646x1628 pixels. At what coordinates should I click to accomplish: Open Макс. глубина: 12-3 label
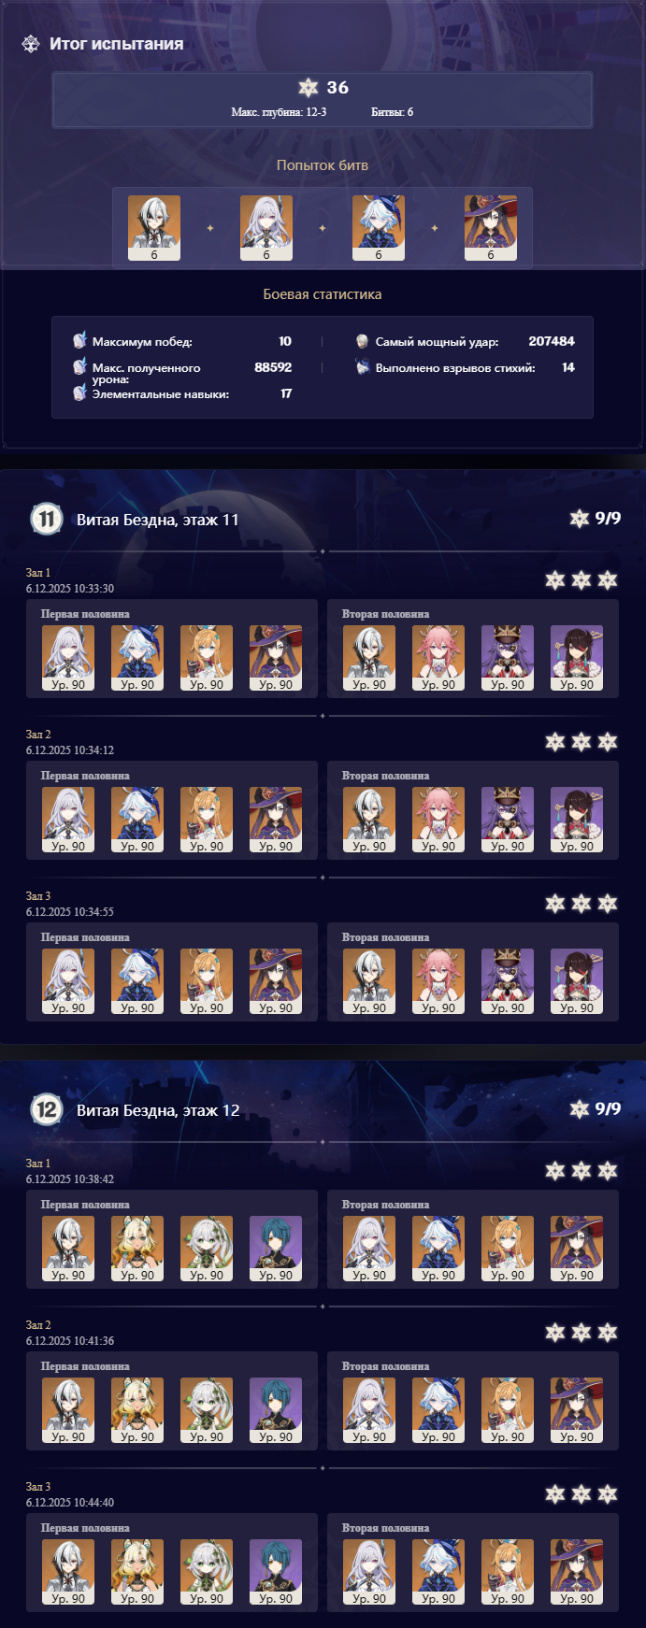click(x=279, y=112)
